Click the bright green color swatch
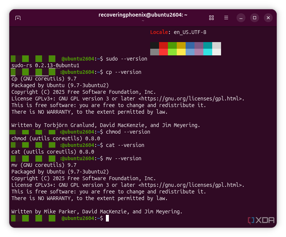286x237 pixels. click(x=172, y=52)
